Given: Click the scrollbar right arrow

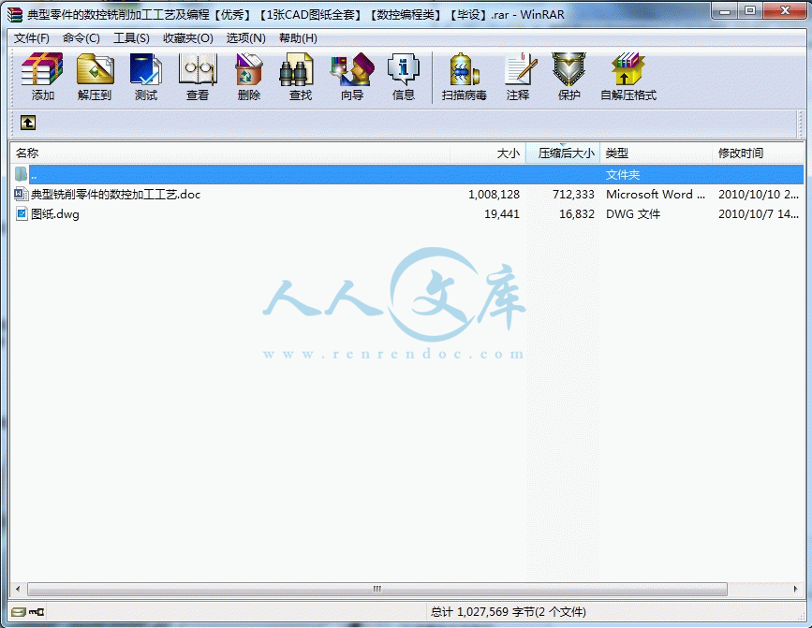Looking at the screenshot, I should click(x=796, y=590).
